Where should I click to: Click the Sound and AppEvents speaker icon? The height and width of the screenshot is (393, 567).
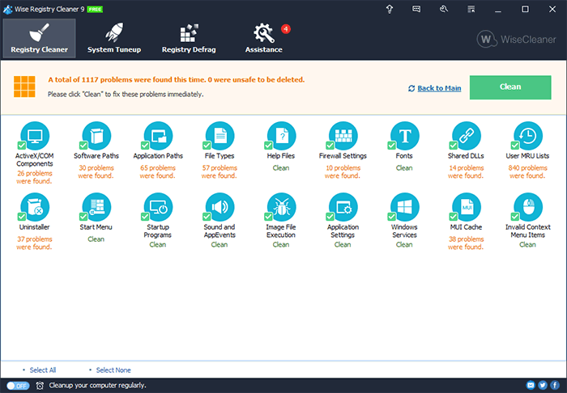[220, 207]
